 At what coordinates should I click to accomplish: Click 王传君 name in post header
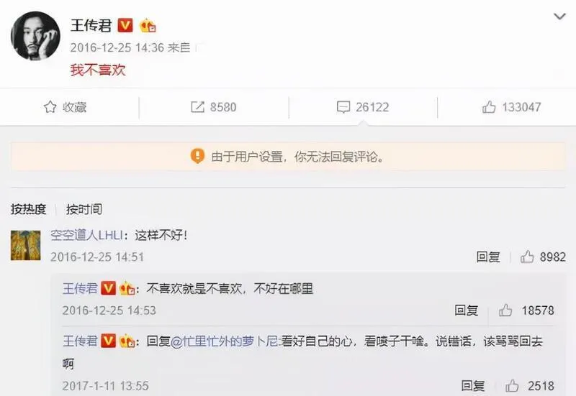tap(91, 25)
